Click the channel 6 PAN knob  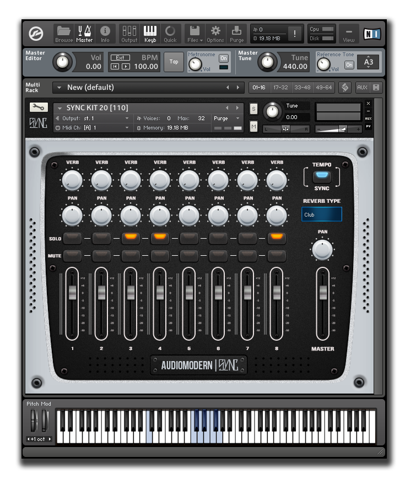click(218, 216)
